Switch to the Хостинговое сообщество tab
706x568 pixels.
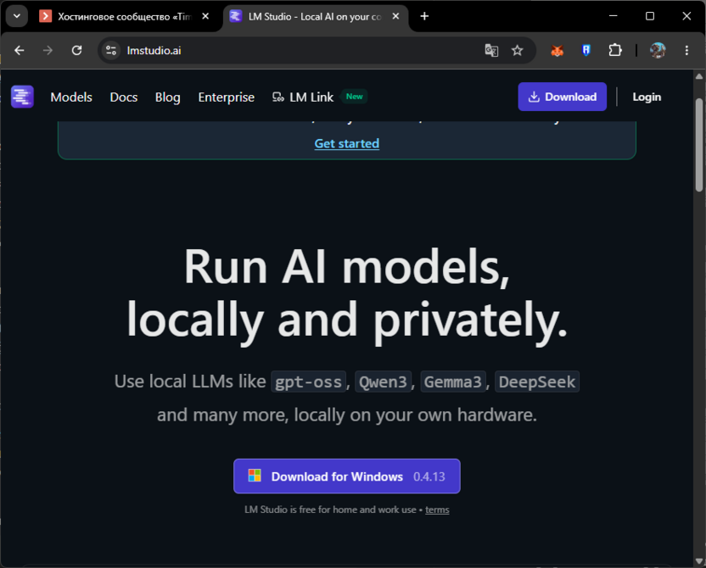(x=125, y=17)
